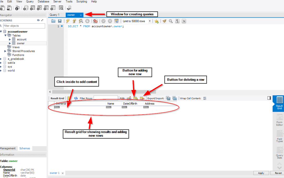Click the create new schema icon

pyautogui.click(x=26, y=8)
